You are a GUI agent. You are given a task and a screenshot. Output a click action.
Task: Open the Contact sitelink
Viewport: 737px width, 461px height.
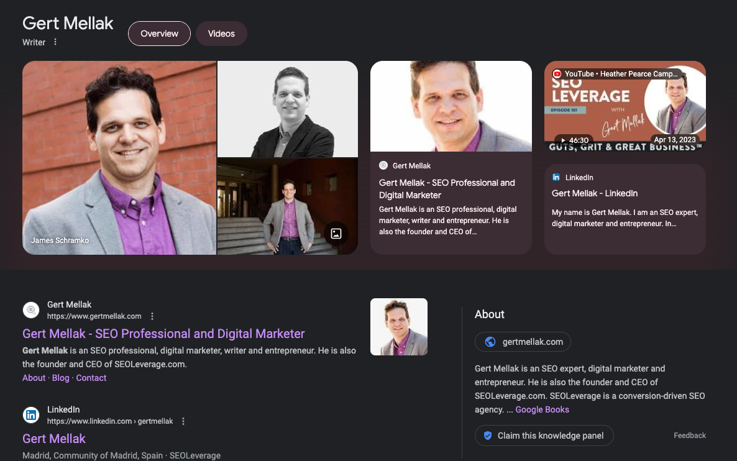coord(91,378)
